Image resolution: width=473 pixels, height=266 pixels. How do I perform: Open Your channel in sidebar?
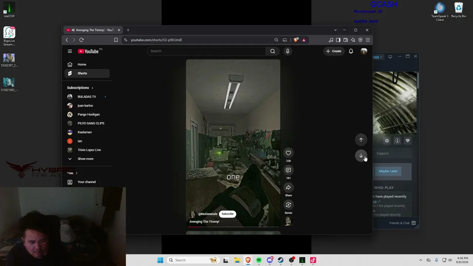(87, 182)
